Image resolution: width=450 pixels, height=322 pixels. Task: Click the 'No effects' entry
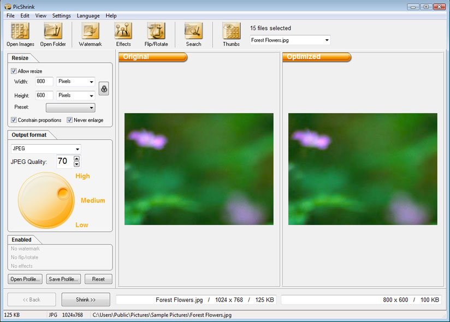[22, 266]
